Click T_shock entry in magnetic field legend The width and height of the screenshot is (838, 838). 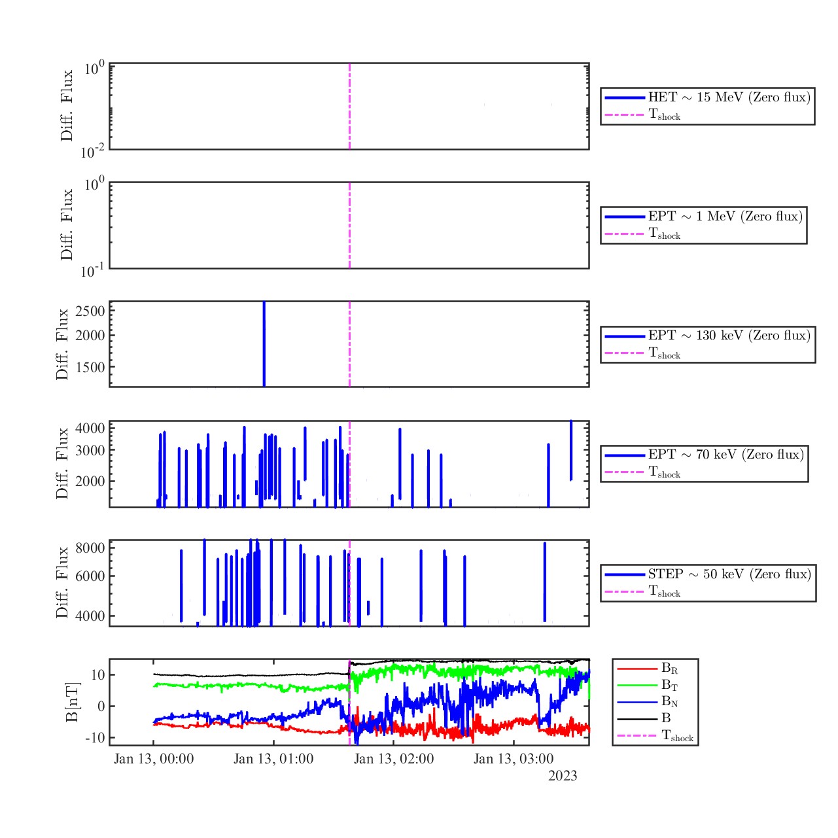tap(676, 735)
